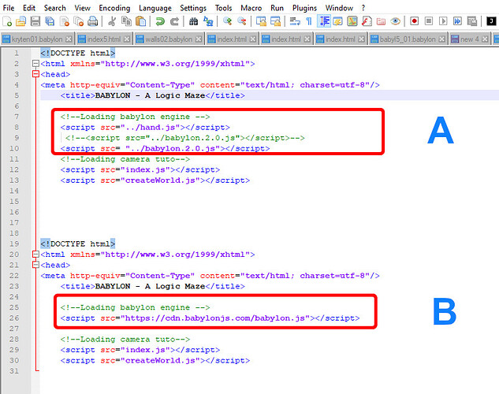Save the current file with floppy icon

point(35,21)
